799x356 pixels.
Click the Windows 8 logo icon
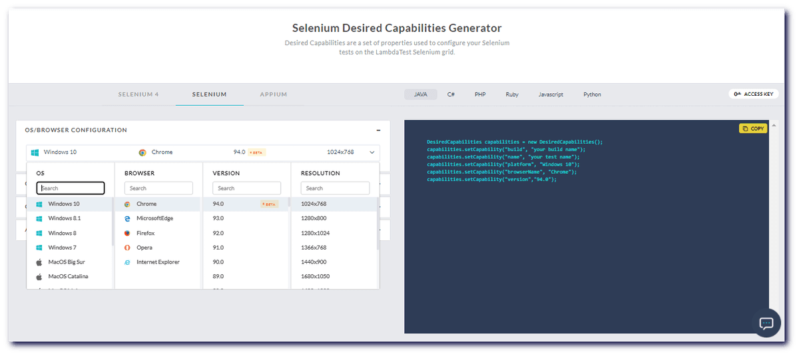tap(39, 233)
